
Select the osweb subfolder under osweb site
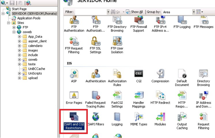[x=33, y=60]
